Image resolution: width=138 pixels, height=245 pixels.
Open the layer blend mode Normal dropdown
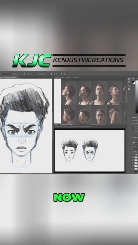pos(135,149)
